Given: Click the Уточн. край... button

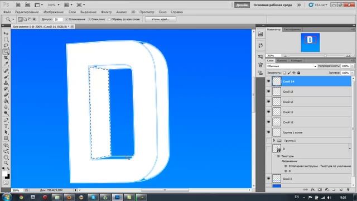Looking at the screenshot, I should click(x=161, y=20).
